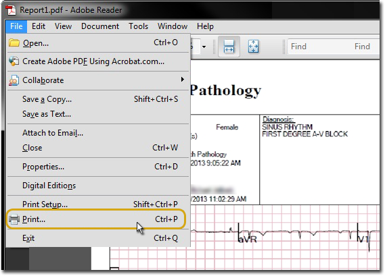Click the aVR lead label on ECG
The image size is (385, 276).
248,240
